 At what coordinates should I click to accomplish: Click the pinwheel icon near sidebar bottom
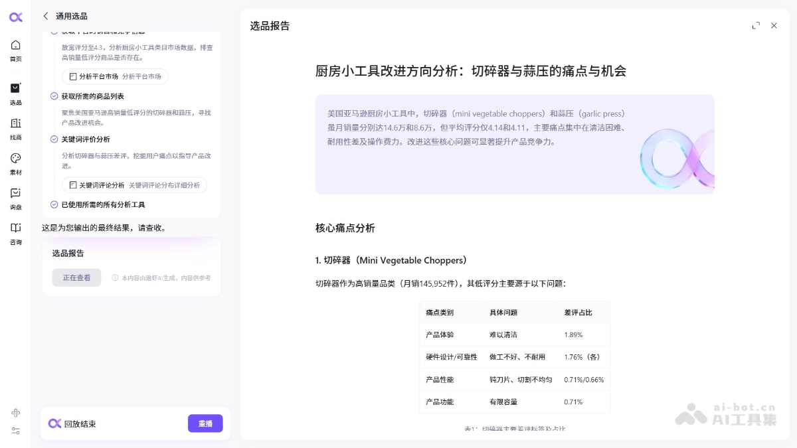pos(16,413)
